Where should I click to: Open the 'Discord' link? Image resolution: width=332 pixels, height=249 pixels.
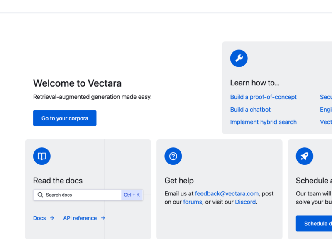point(245,202)
